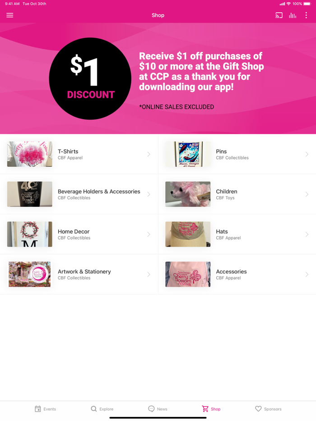The width and height of the screenshot is (316, 421).
Task: Tap the $1 discount banner
Action: [158, 78]
